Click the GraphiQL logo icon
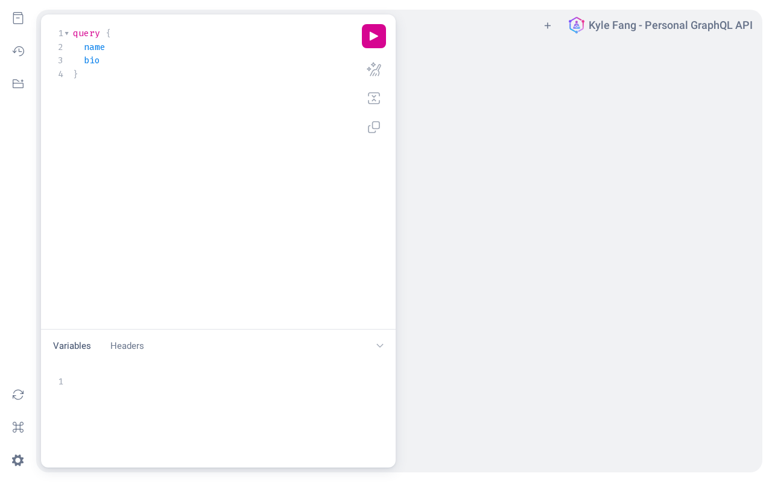The width and height of the screenshot is (772, 482). coord(577,25)
